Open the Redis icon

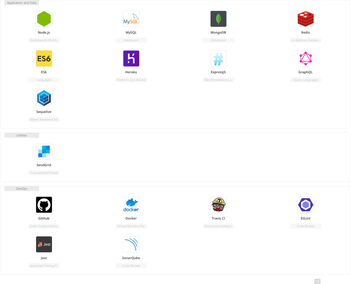pos(305,19)
